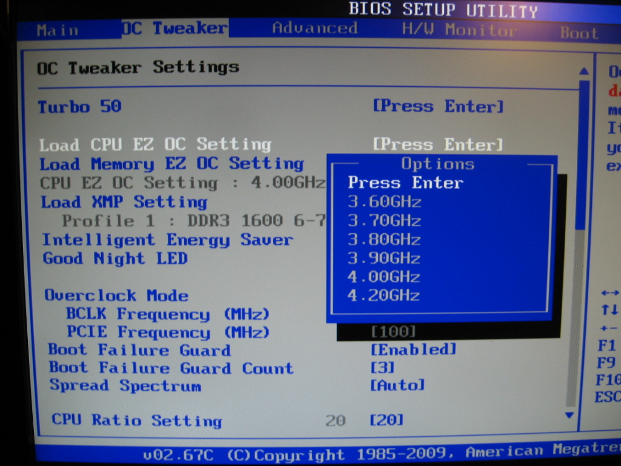Open Turbo 50 Press Enter setting
621x466 pixels.
coord(438,107)
